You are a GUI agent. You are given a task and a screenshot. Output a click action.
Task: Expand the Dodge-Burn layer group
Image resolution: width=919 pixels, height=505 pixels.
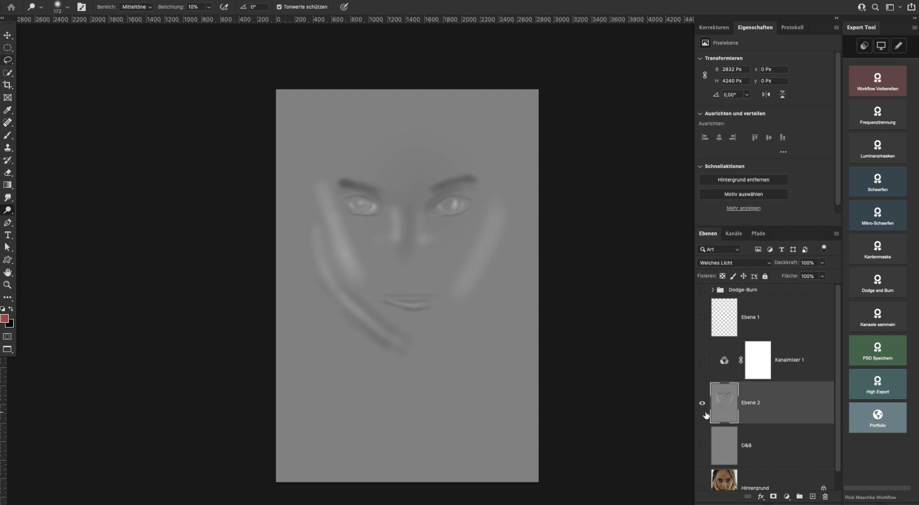pyautogui.click(x=713, y=290)
